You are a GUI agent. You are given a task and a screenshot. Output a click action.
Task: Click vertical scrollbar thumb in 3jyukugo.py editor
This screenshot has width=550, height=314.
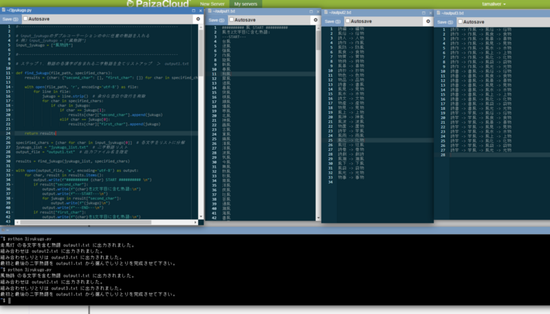pos(201,53)
